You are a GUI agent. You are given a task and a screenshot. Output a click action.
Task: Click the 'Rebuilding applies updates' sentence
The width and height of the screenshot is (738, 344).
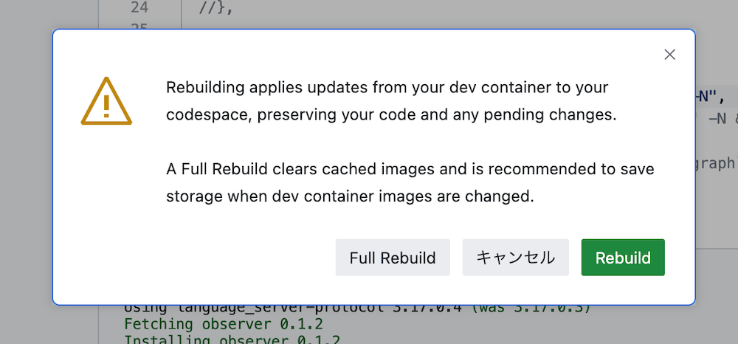(x=387, y=101)
